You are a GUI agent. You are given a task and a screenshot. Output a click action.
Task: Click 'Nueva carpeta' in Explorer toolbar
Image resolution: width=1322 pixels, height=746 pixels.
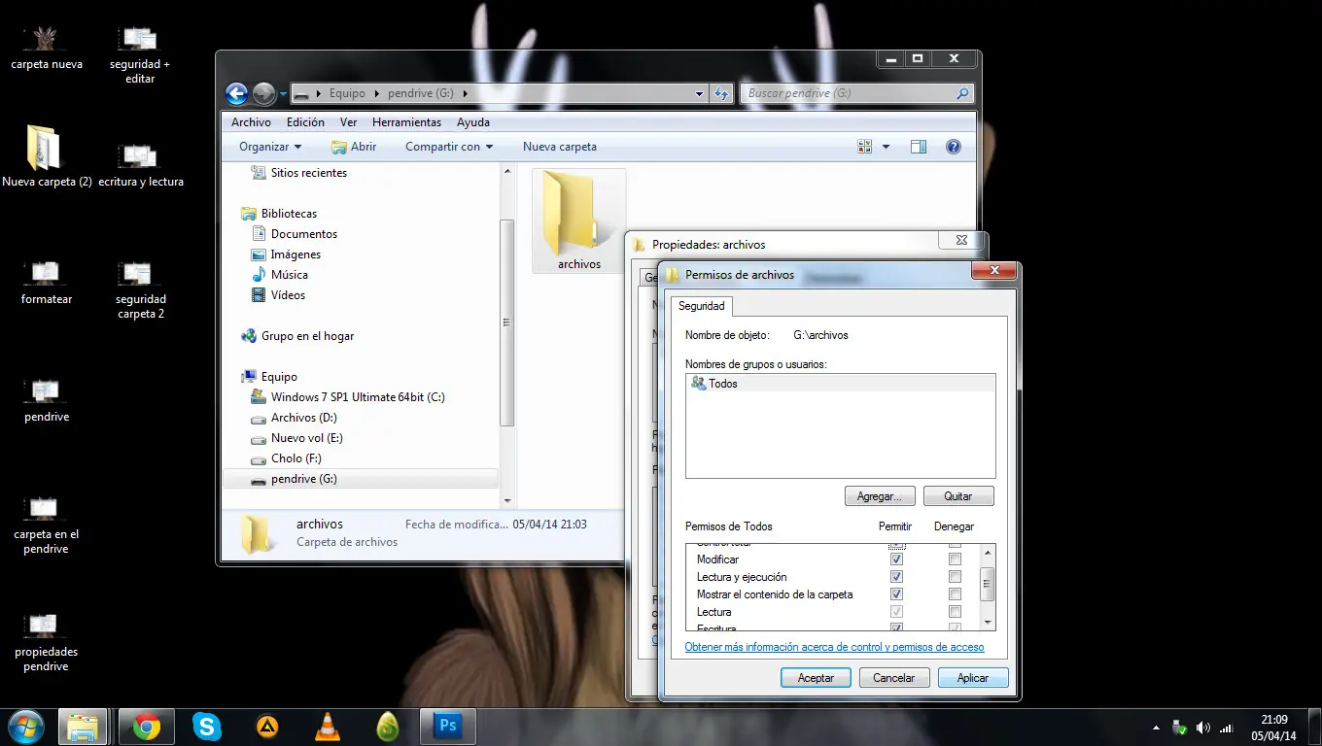(560, 147)
